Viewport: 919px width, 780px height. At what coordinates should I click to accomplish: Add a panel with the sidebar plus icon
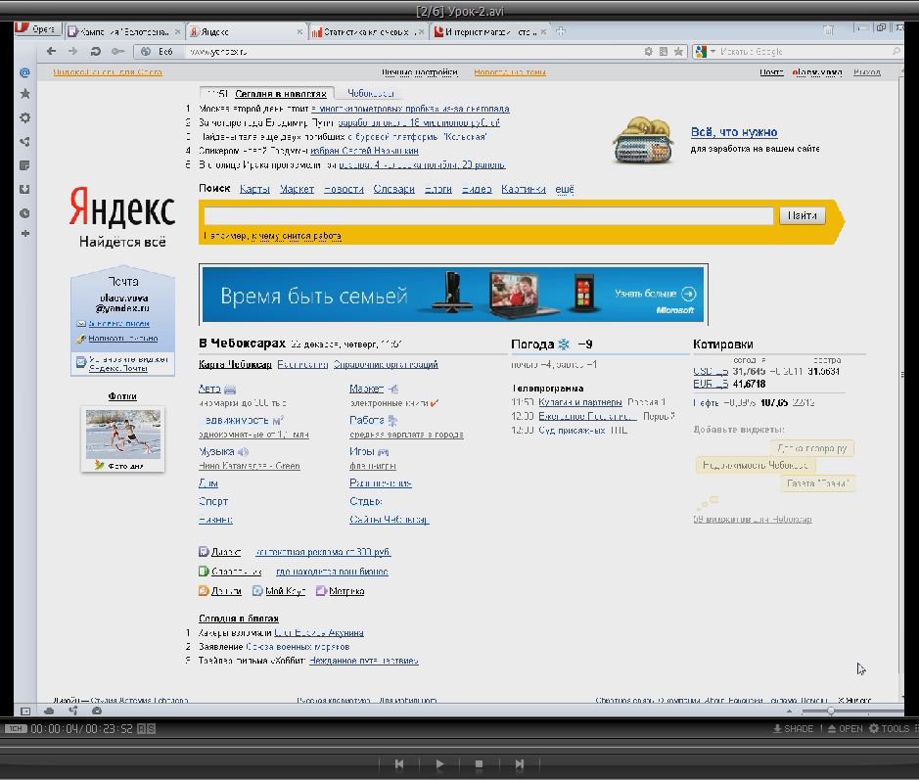[24, 233]
